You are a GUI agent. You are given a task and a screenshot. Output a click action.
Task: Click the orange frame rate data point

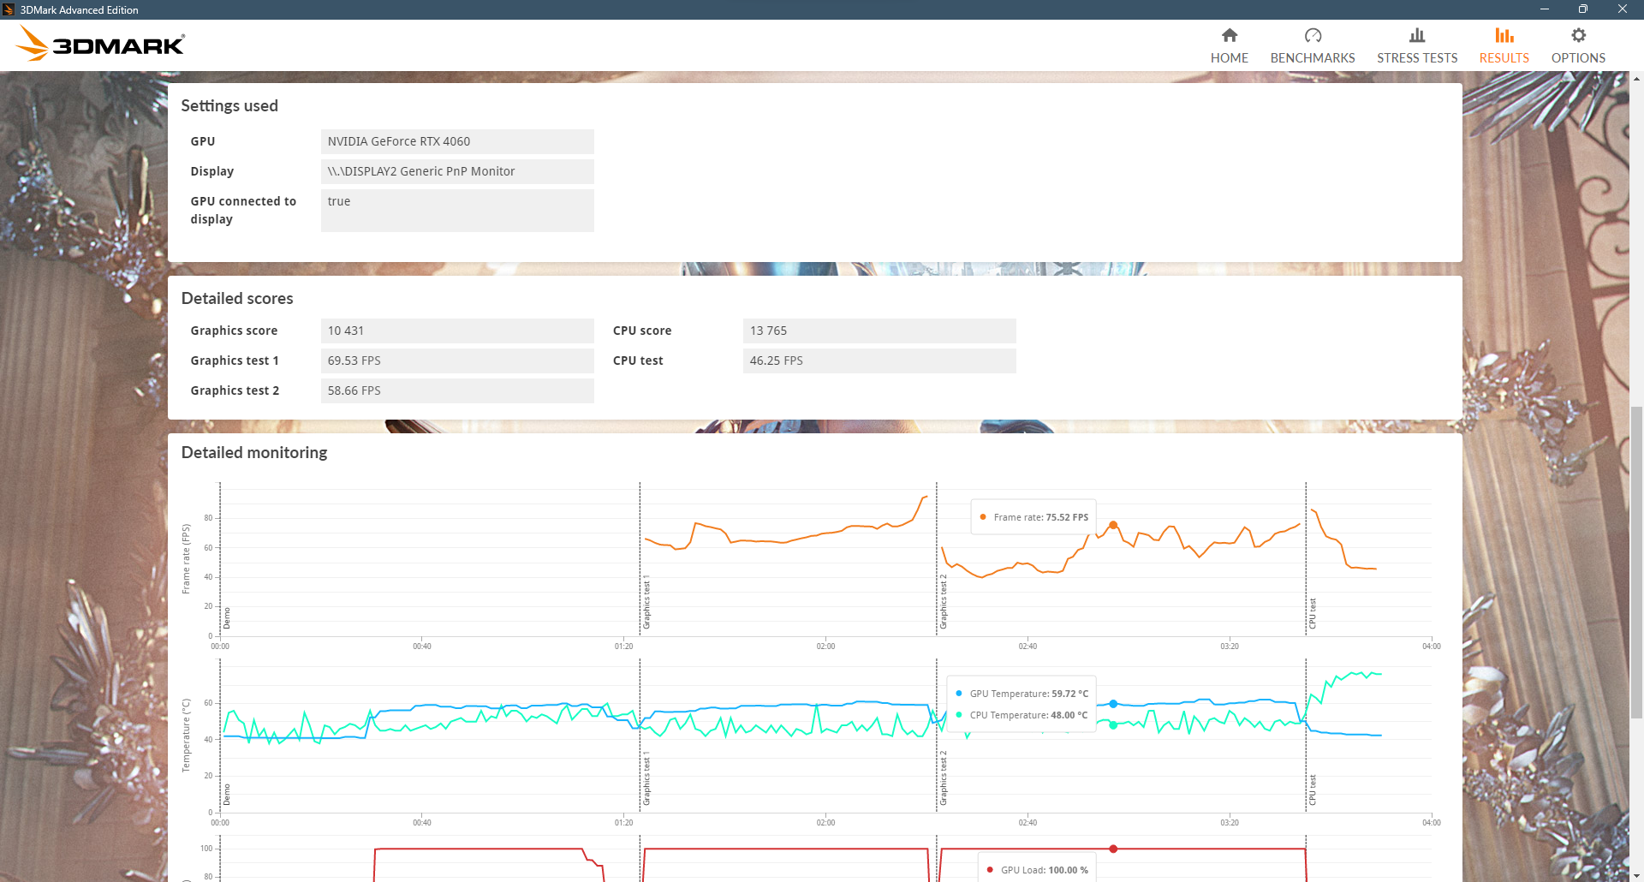[1113, 525]
